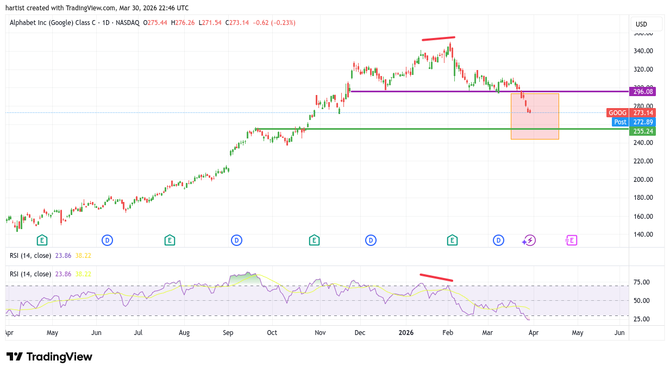The width and height of the screenshot is (670, 373).
Task: Select the pink upcoming earnings marker
Action: (571, 240)
